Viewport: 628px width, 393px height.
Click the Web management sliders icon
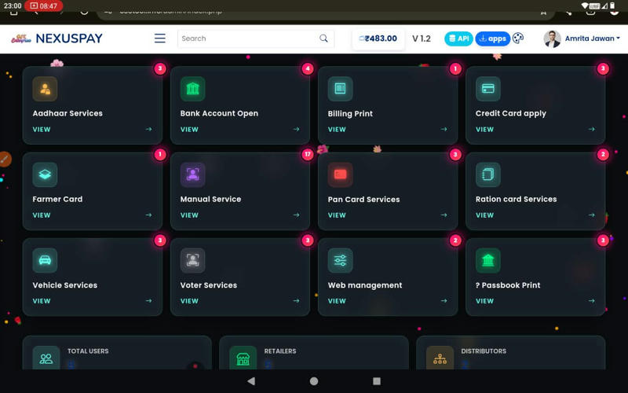(x=340, y=260)
